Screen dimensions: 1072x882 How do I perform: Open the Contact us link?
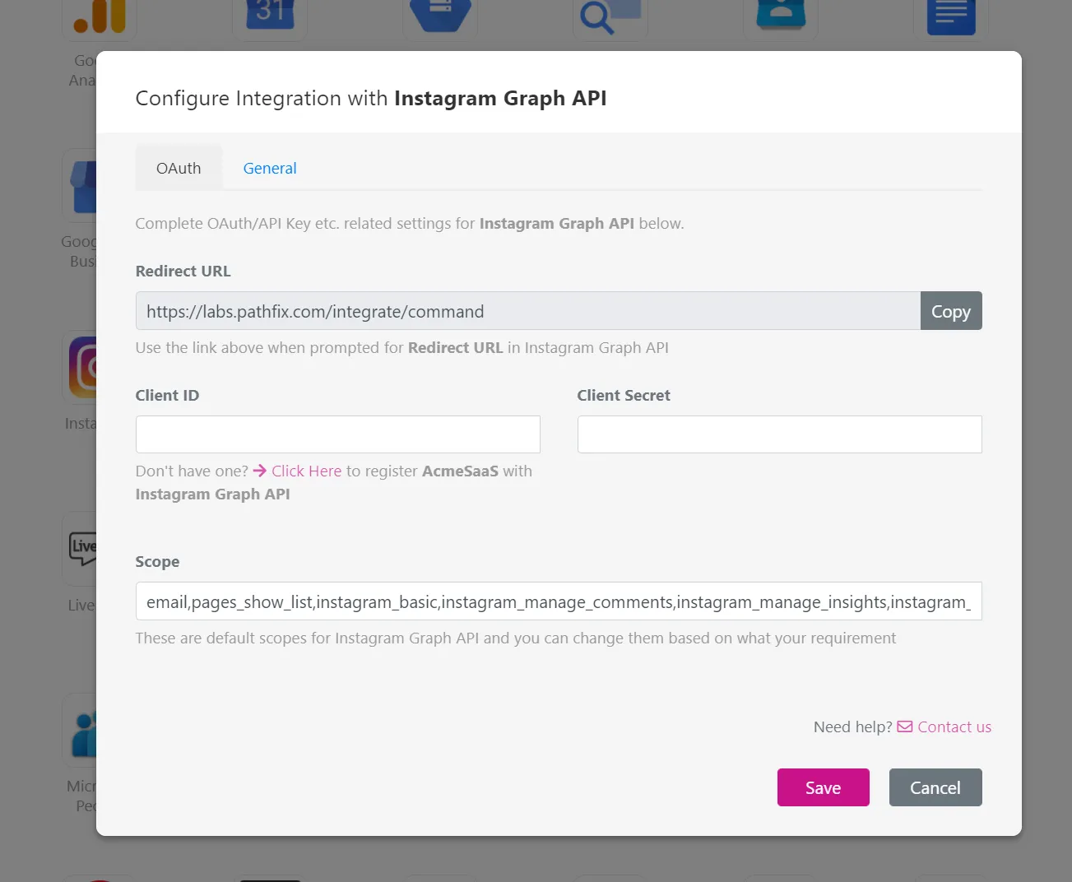(954, 726)
